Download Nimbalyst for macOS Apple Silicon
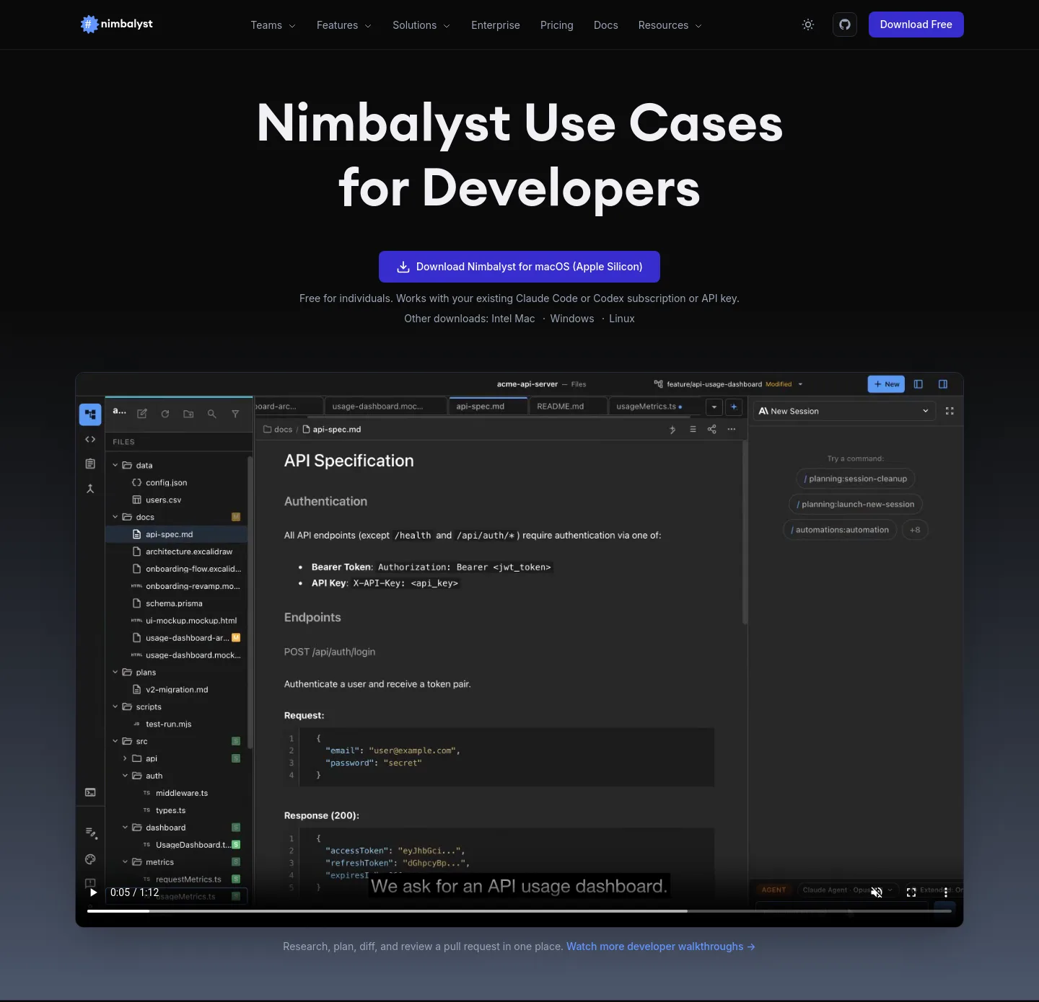The width and height of the screenshot is (1039, 1002). click(519, 267)
